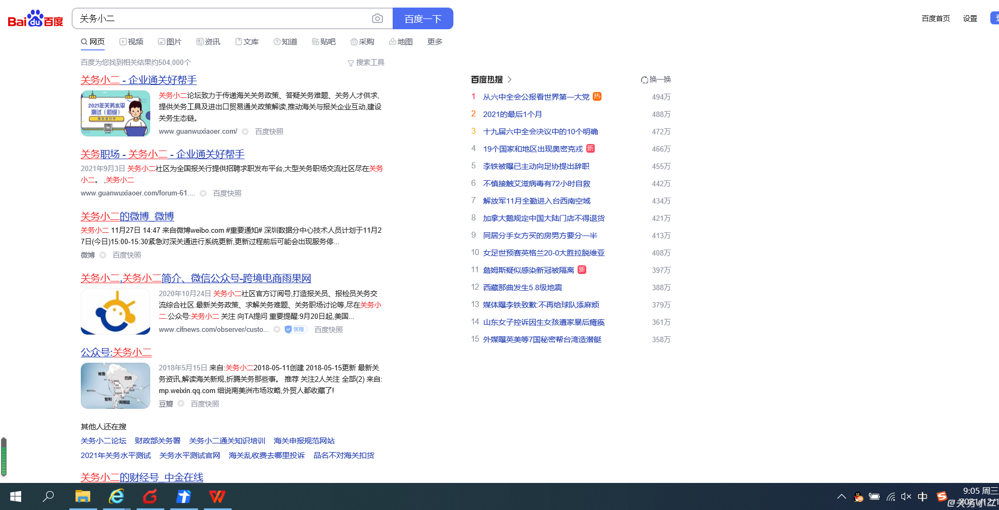999x510 pixels.
Task: Open 百度快照 for www.guanwuxiaoer.com/ result
Action: [x=270, y=132]
